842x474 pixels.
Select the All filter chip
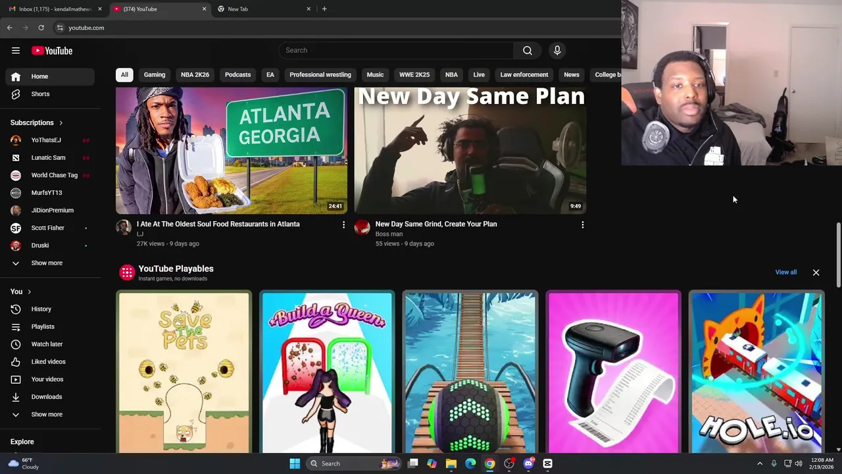[124, 74]
